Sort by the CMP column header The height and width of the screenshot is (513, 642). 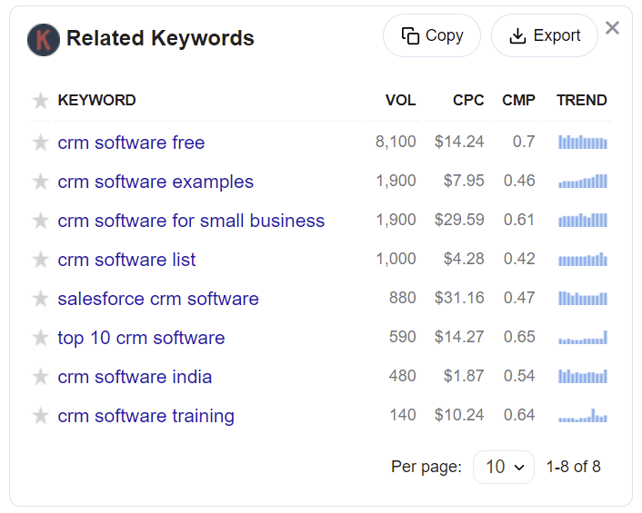coord(518,101)
